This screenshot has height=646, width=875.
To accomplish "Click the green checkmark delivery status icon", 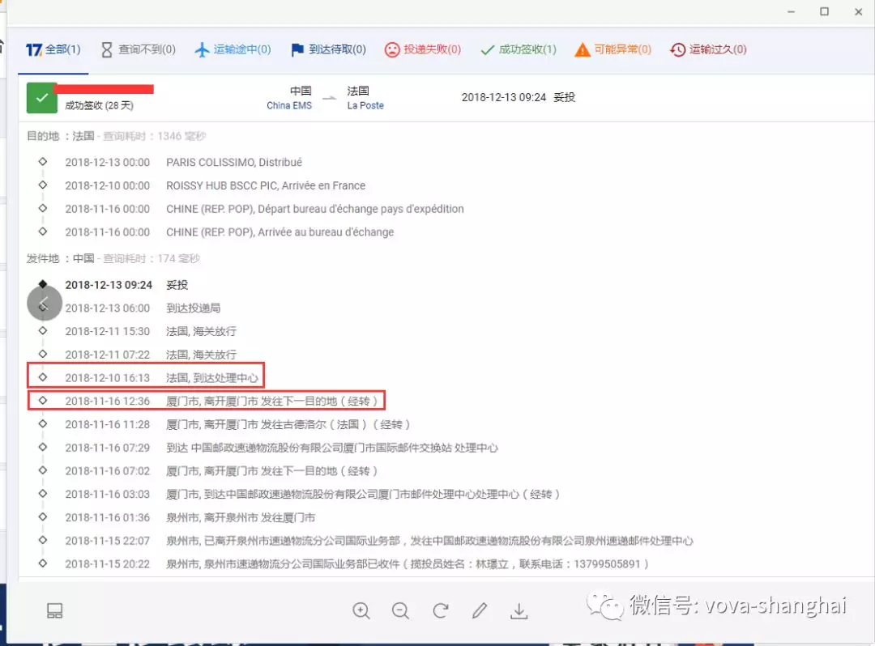I will pyautogui.click(x=41, y=97).
